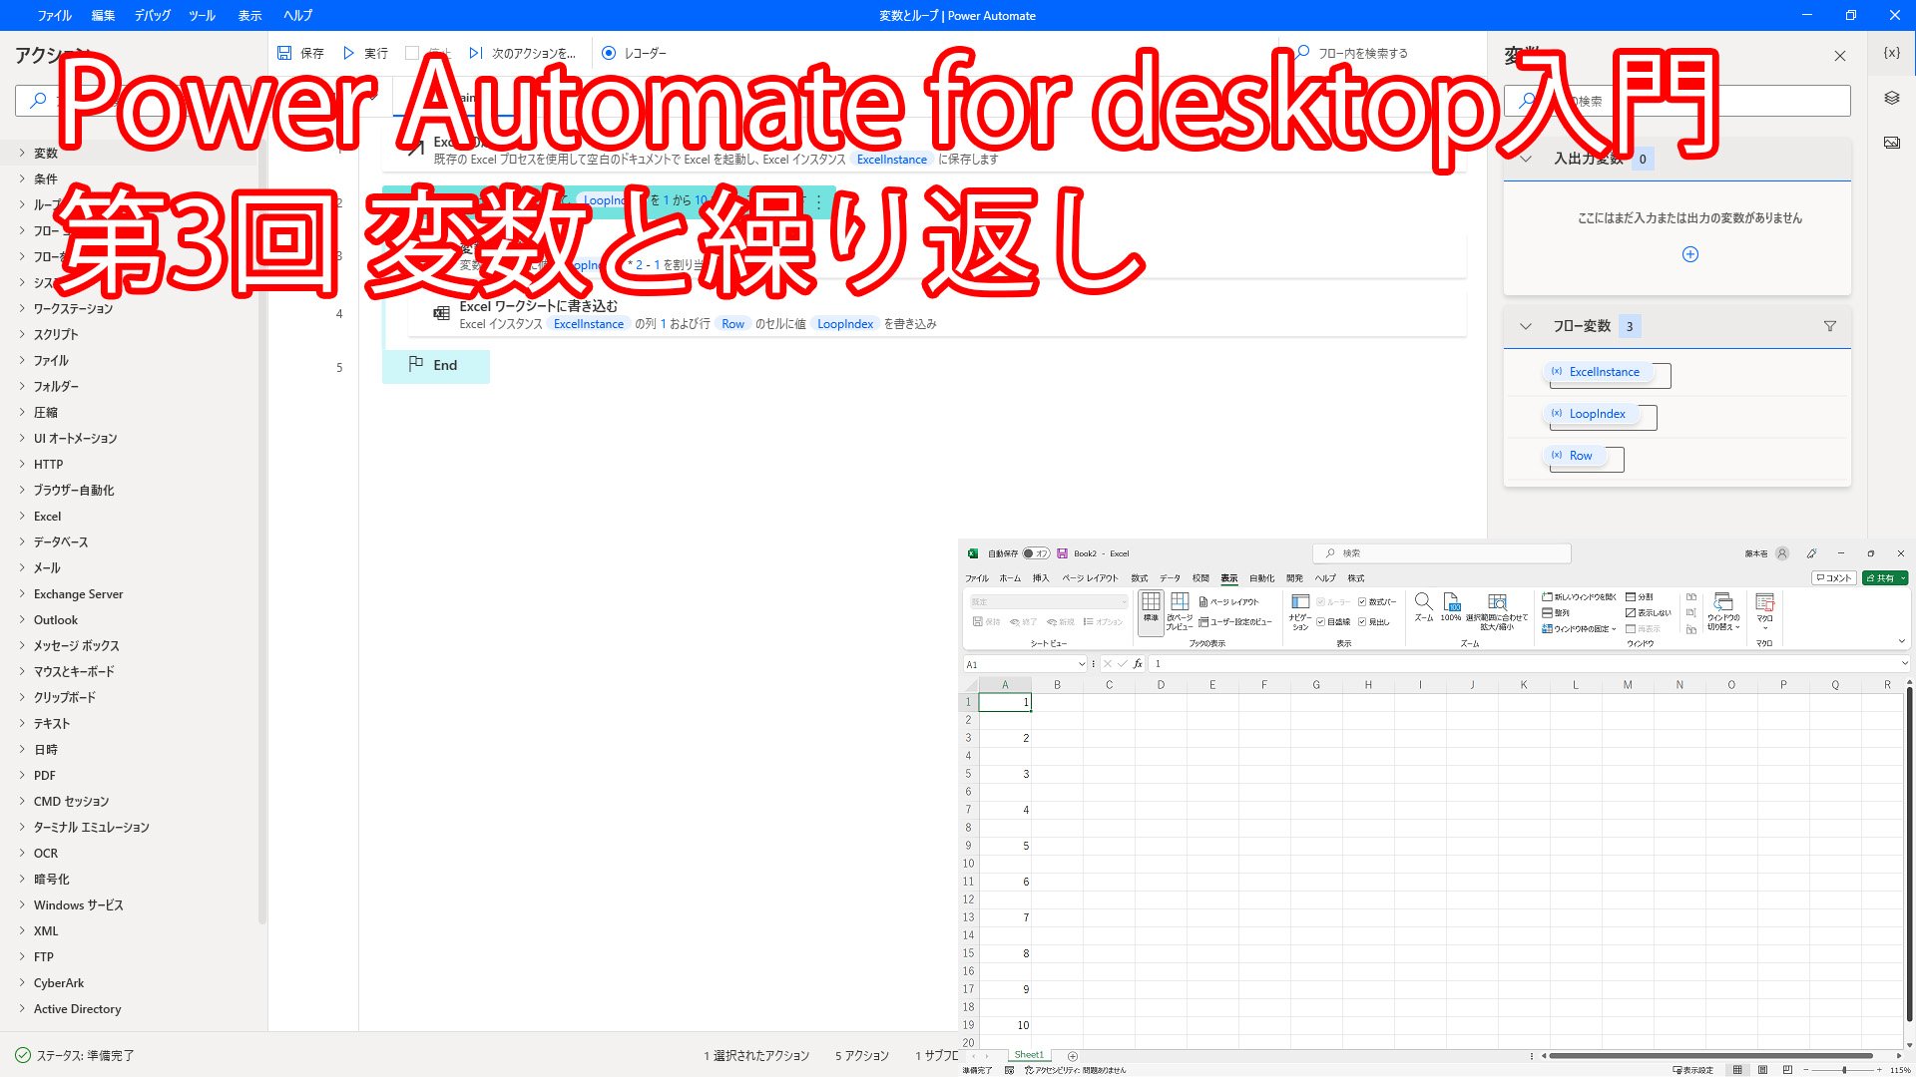Click the Excel horizontal scrollbar
1916x1077 pixels.
pos(1711,1056)
